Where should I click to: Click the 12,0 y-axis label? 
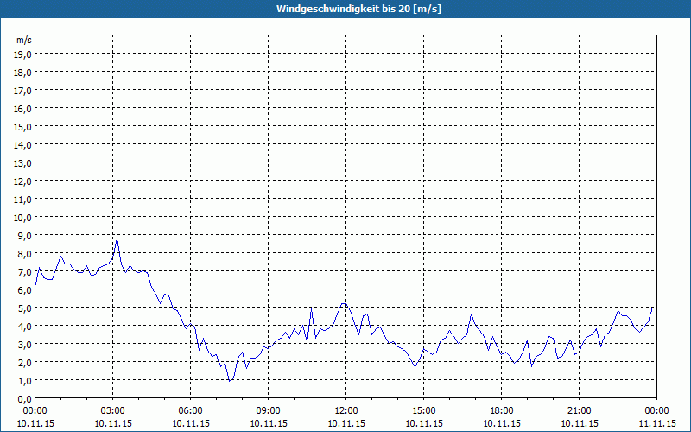point(23,181)
